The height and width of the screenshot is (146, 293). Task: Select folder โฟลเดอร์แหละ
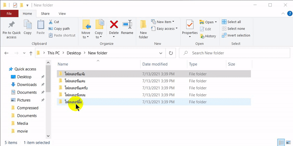[x=154, y=95]
